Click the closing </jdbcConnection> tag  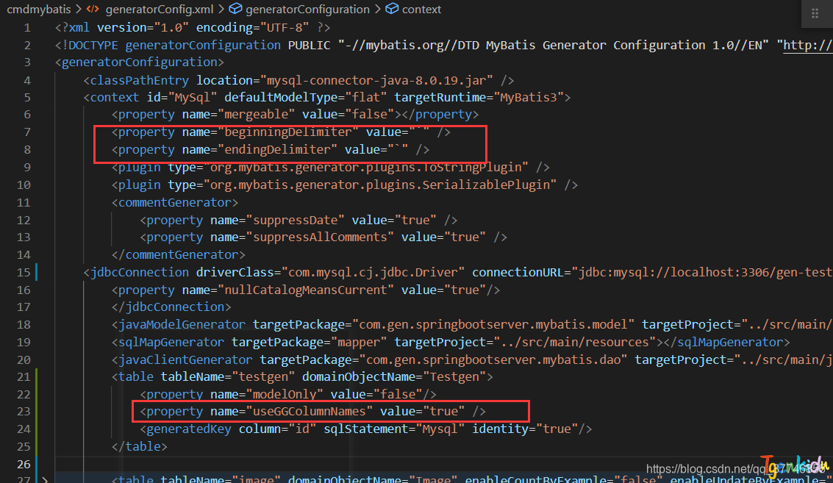pos(171,307)
